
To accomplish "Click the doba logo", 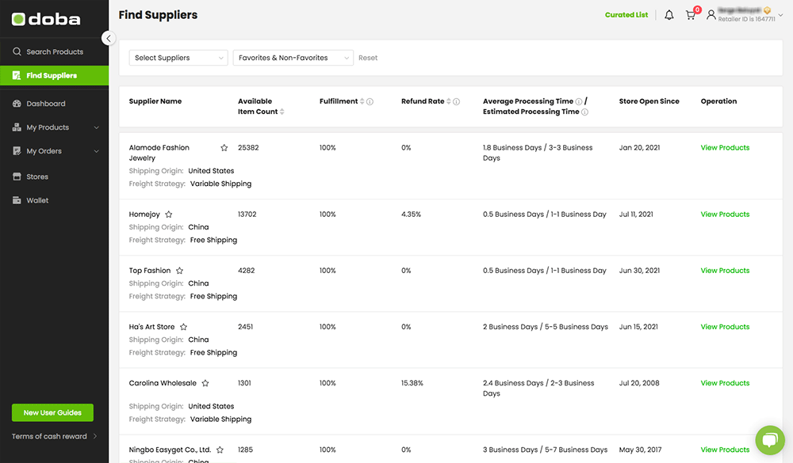I will point(48,19).
